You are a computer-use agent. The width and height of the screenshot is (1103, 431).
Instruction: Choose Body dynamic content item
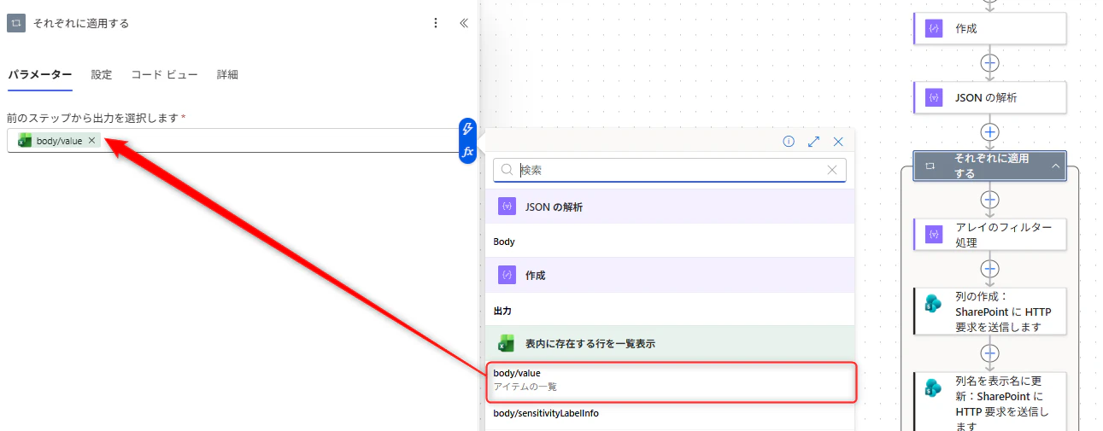670,242
